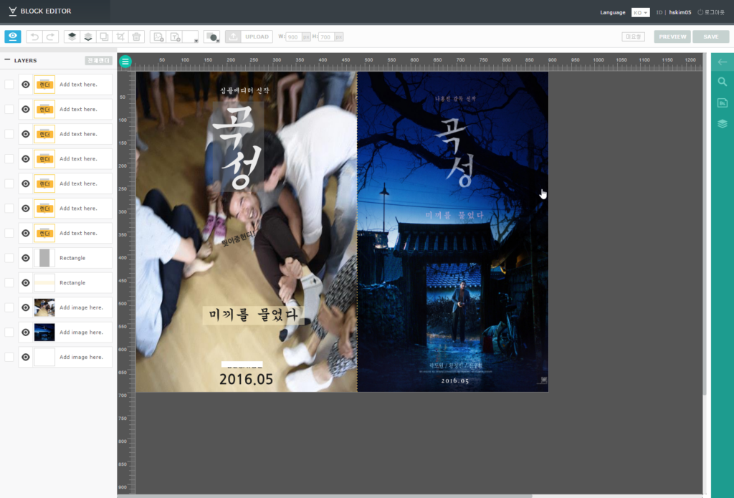Click the undo arrow in the toolbar

tap(34, 37)
